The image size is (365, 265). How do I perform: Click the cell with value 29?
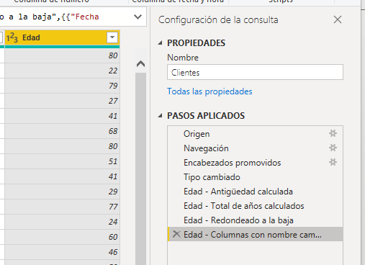point(62,192)
